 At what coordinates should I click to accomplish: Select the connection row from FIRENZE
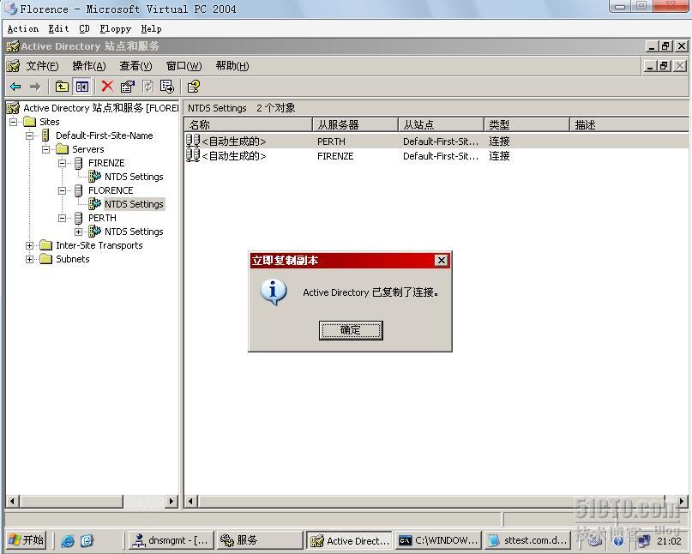point(436,156)
